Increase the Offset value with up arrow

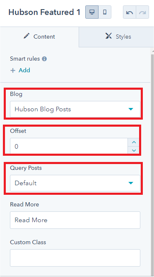click(x=134, y=142)
